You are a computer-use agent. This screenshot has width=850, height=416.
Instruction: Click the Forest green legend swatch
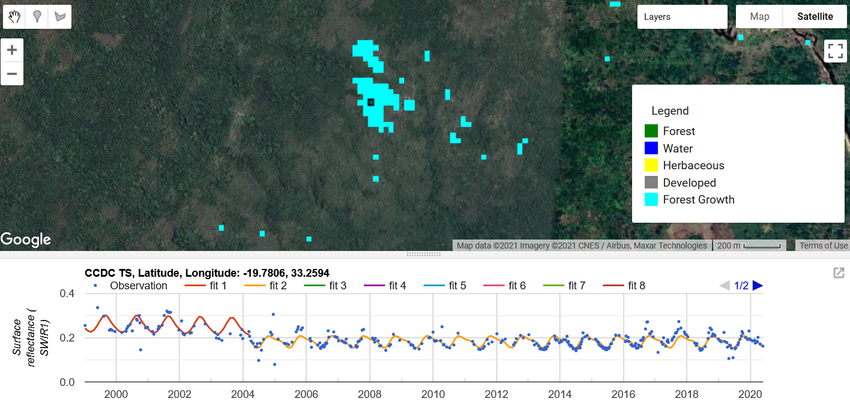pyautogui.click(x=651, y=131)
